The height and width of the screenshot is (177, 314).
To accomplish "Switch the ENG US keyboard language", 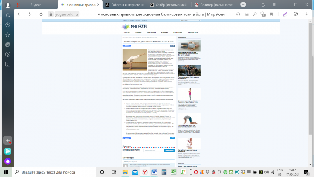I will click(x=280, y=172).
